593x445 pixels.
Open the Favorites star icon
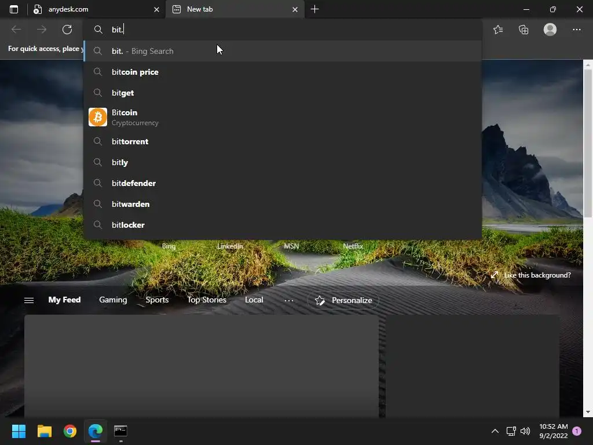pos(498,30)
